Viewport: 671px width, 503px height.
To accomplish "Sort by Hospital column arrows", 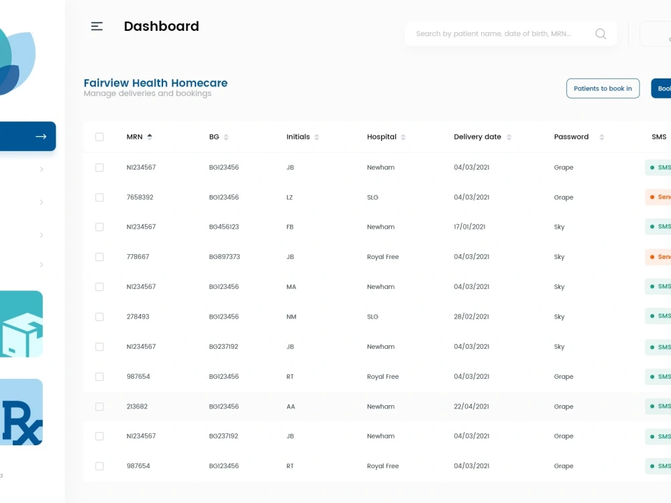I will (x=403, y=137).
